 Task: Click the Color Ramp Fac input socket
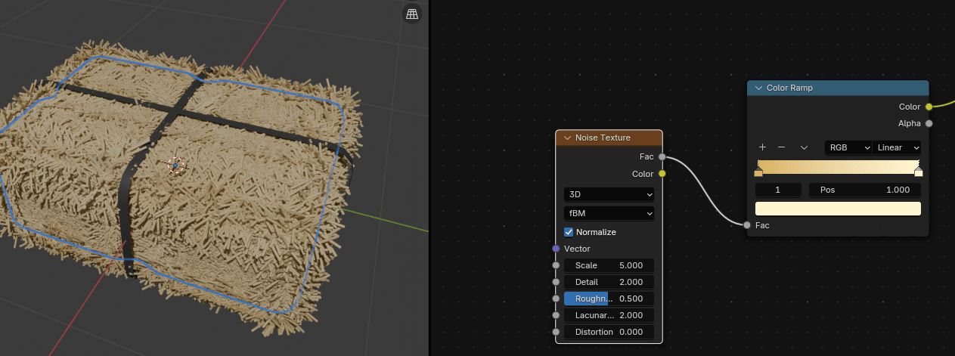pyautogui.click(x=747, y=225)
